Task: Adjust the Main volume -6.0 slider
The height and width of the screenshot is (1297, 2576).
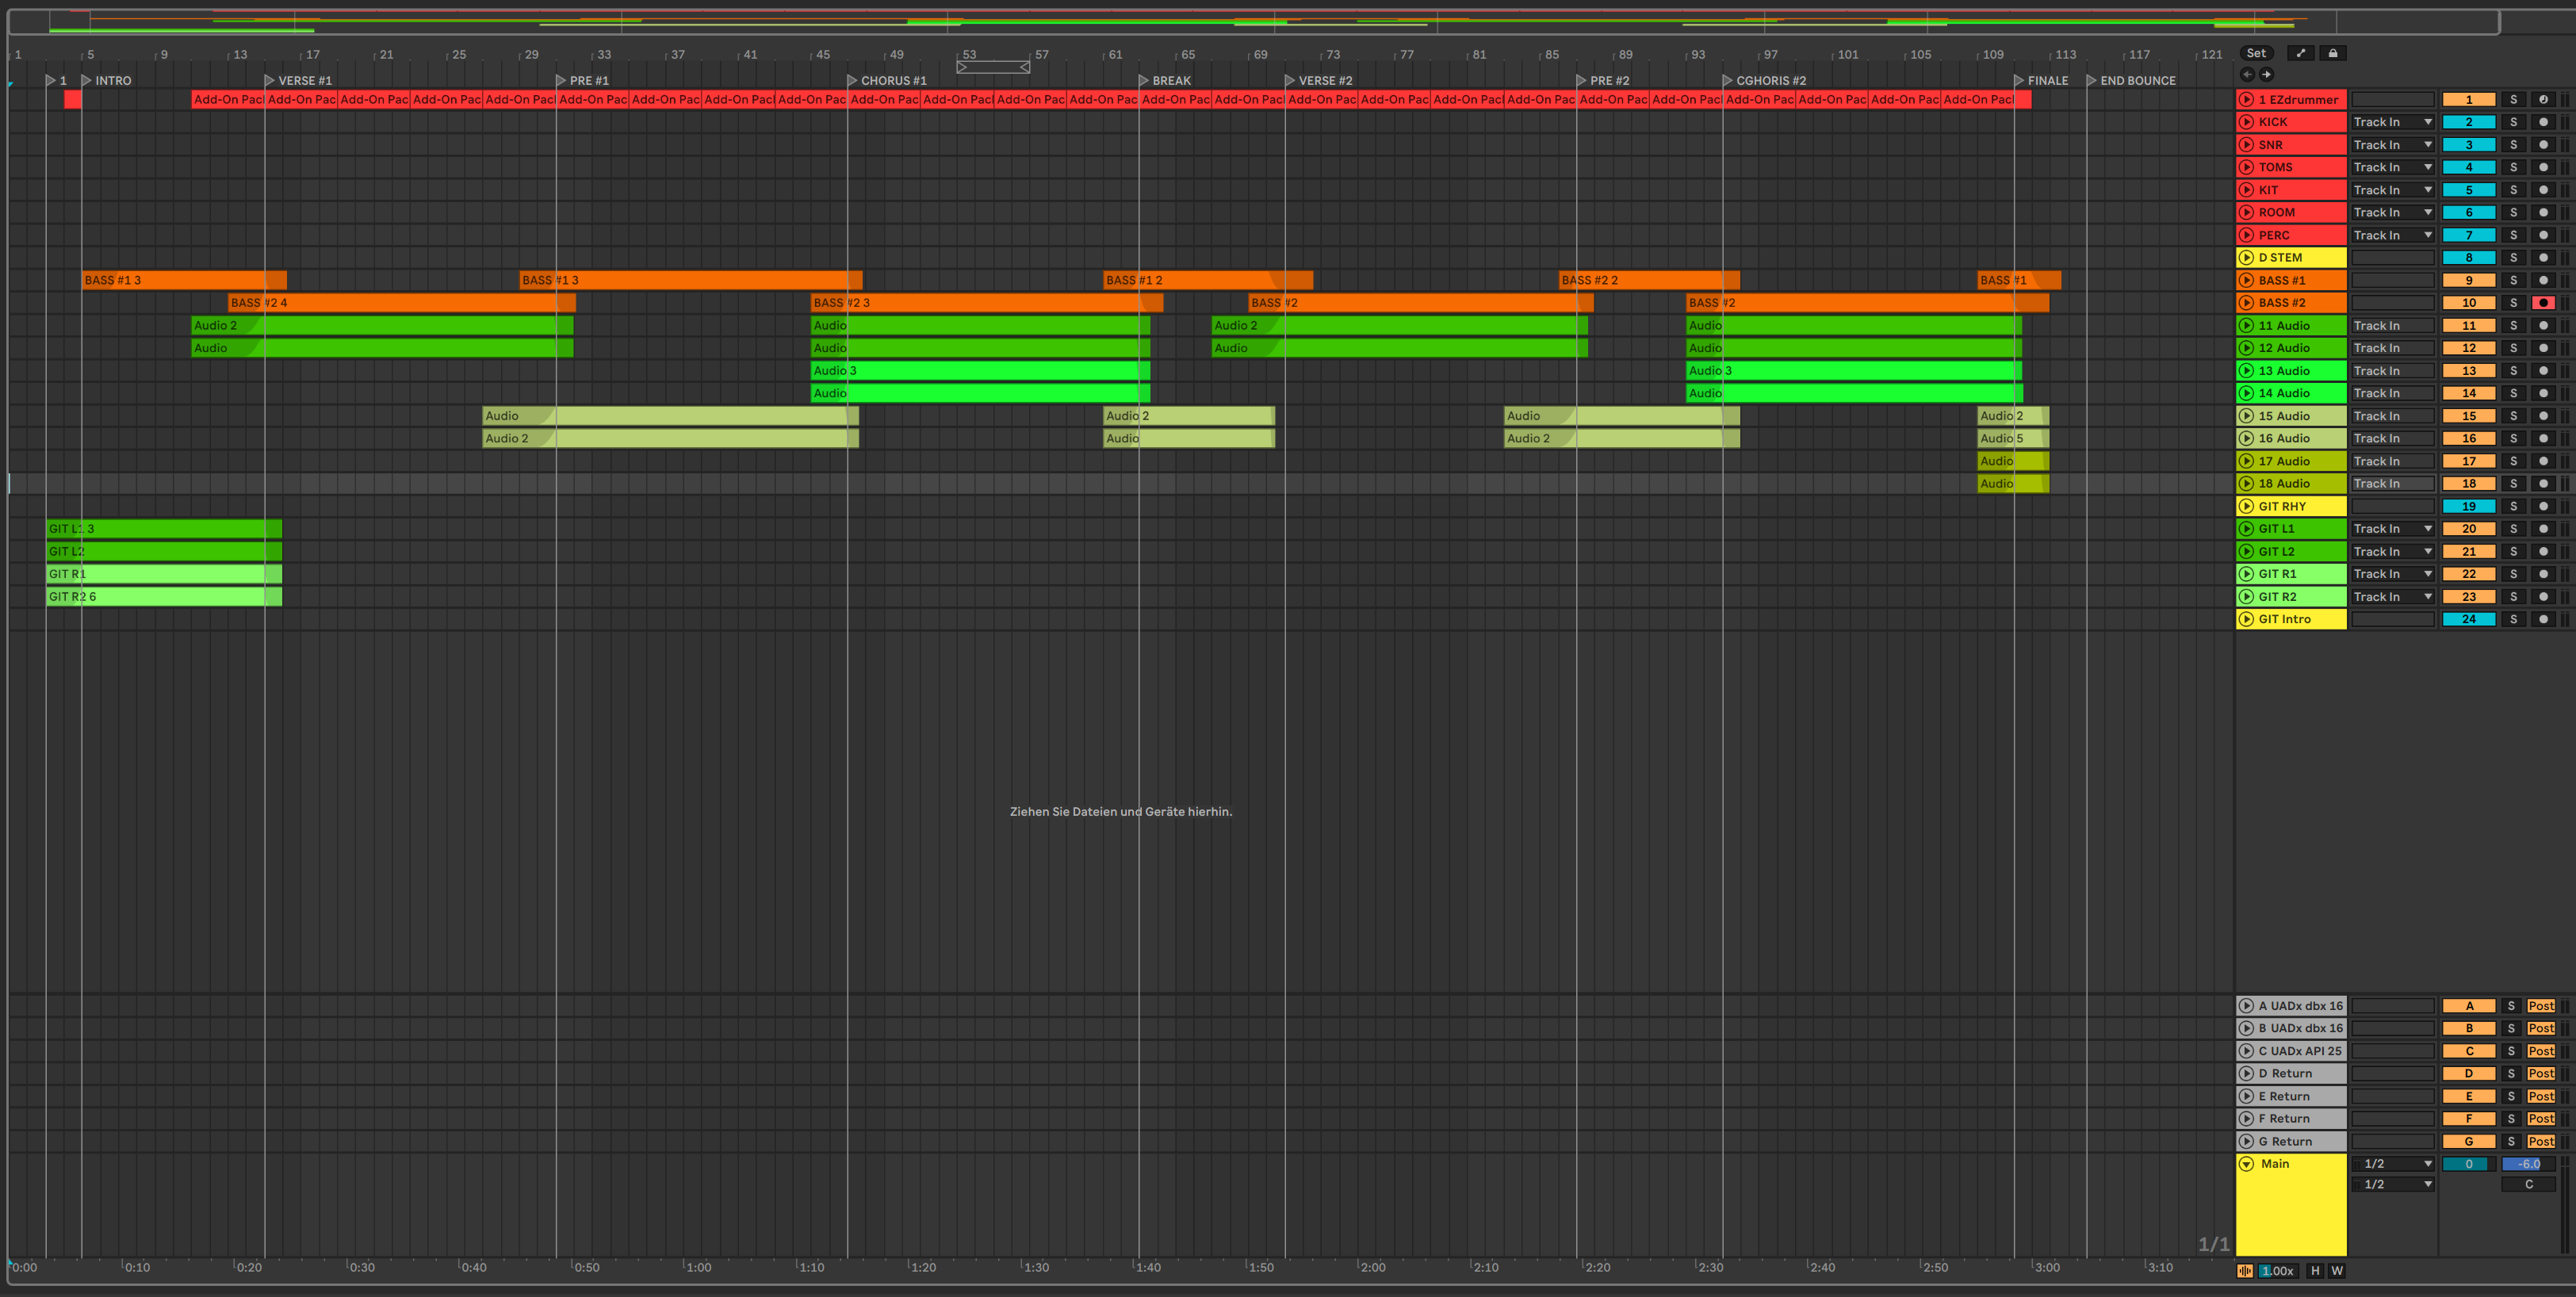Action: (x=2528, y=1164)
